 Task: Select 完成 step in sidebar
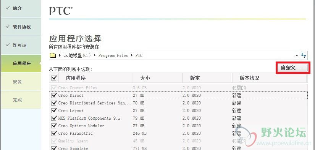21,100
